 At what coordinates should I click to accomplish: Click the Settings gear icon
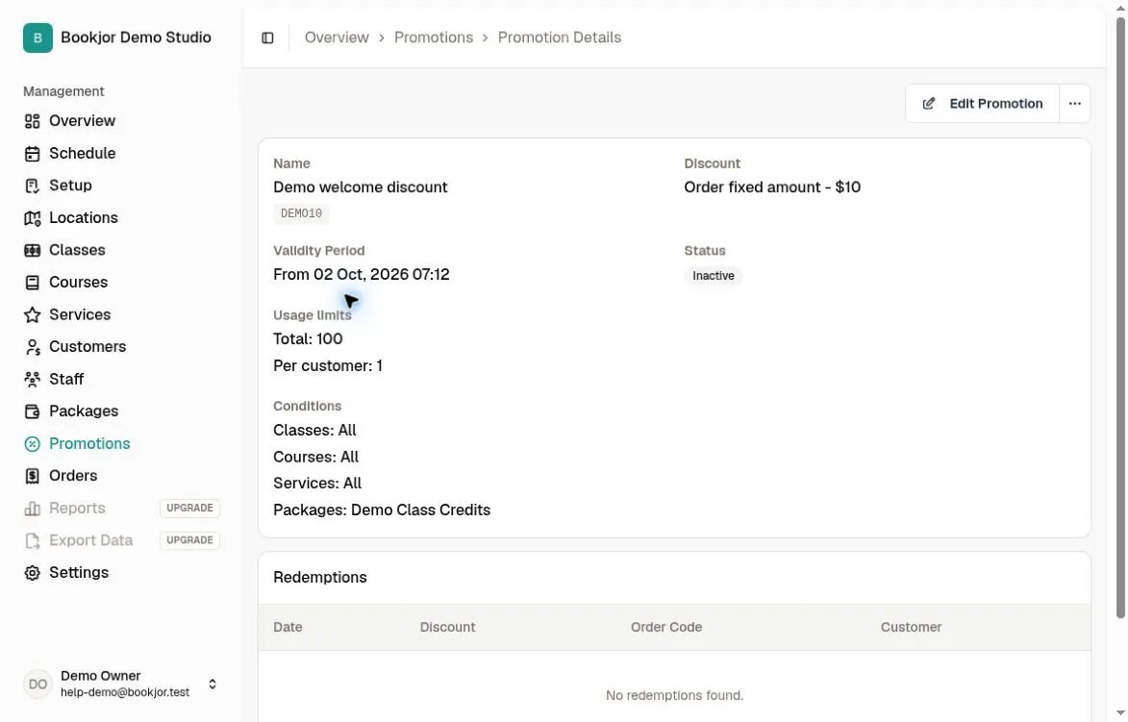point(32,572)
